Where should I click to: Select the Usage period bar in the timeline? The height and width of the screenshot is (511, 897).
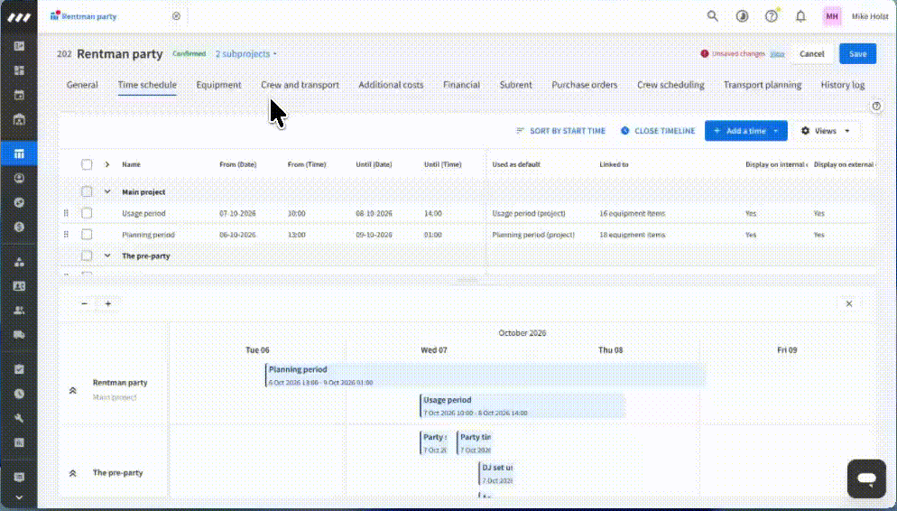(x=522, y=405)
